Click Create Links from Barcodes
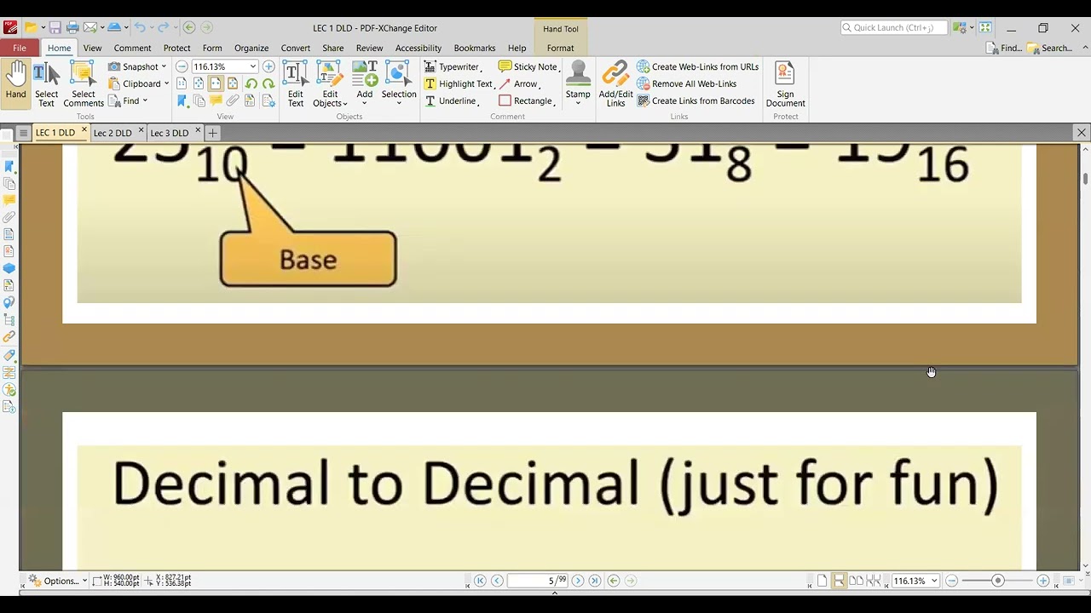Screen dimensions: 1091x613 (x=696, y=100)
